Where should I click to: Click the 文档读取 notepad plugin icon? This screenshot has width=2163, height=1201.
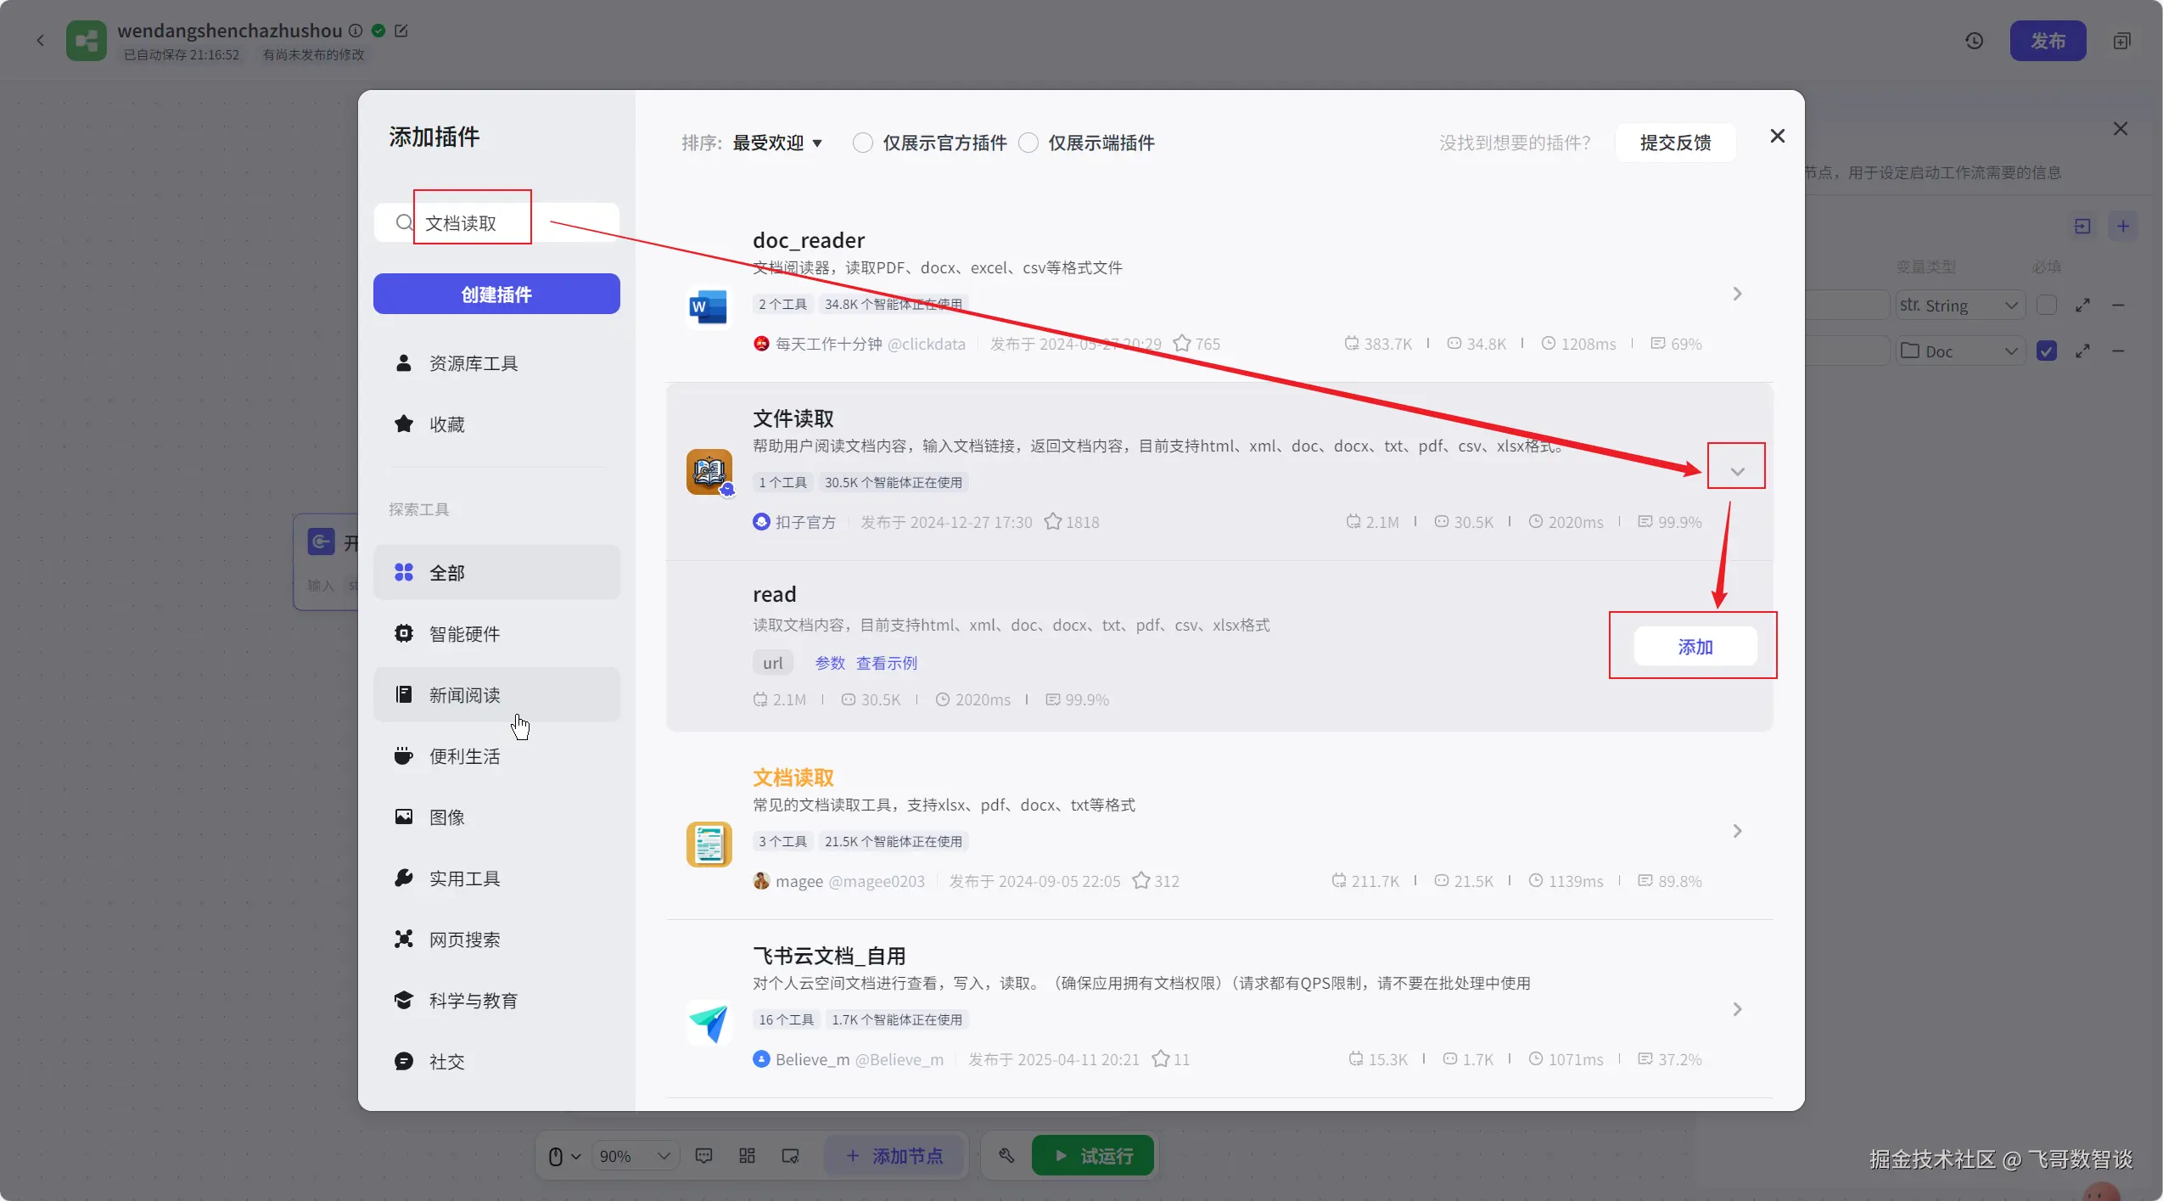tap(709, 844)
